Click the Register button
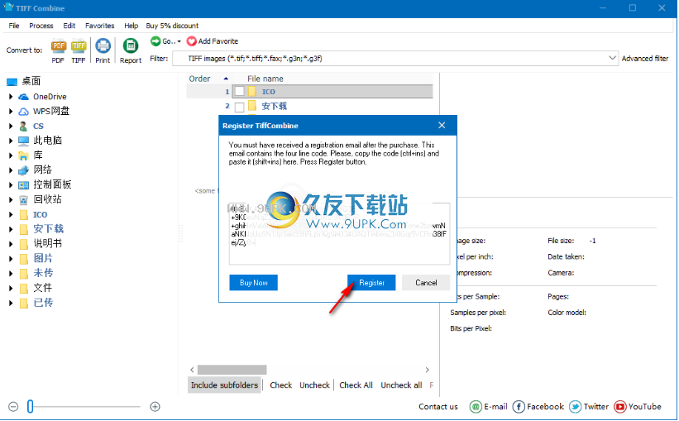The width and height of the screenshot is (679, 421). [x=371, y=282]
